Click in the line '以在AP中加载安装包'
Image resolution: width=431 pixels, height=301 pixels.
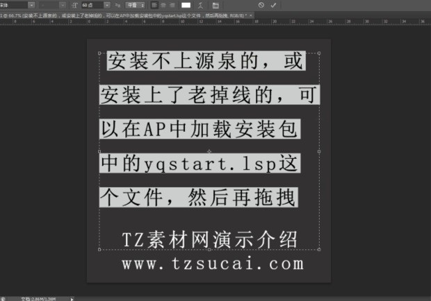click(x=200, y=129)
